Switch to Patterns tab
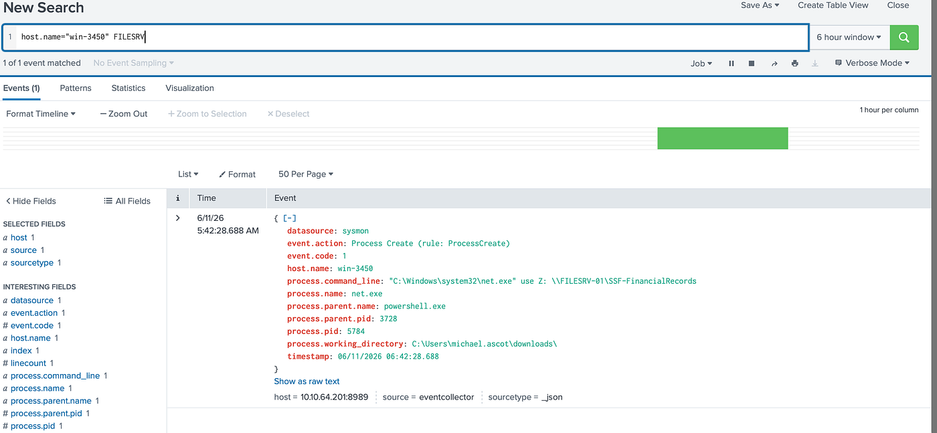The width and height of the screenshot is (937, 433). point(76,88)
